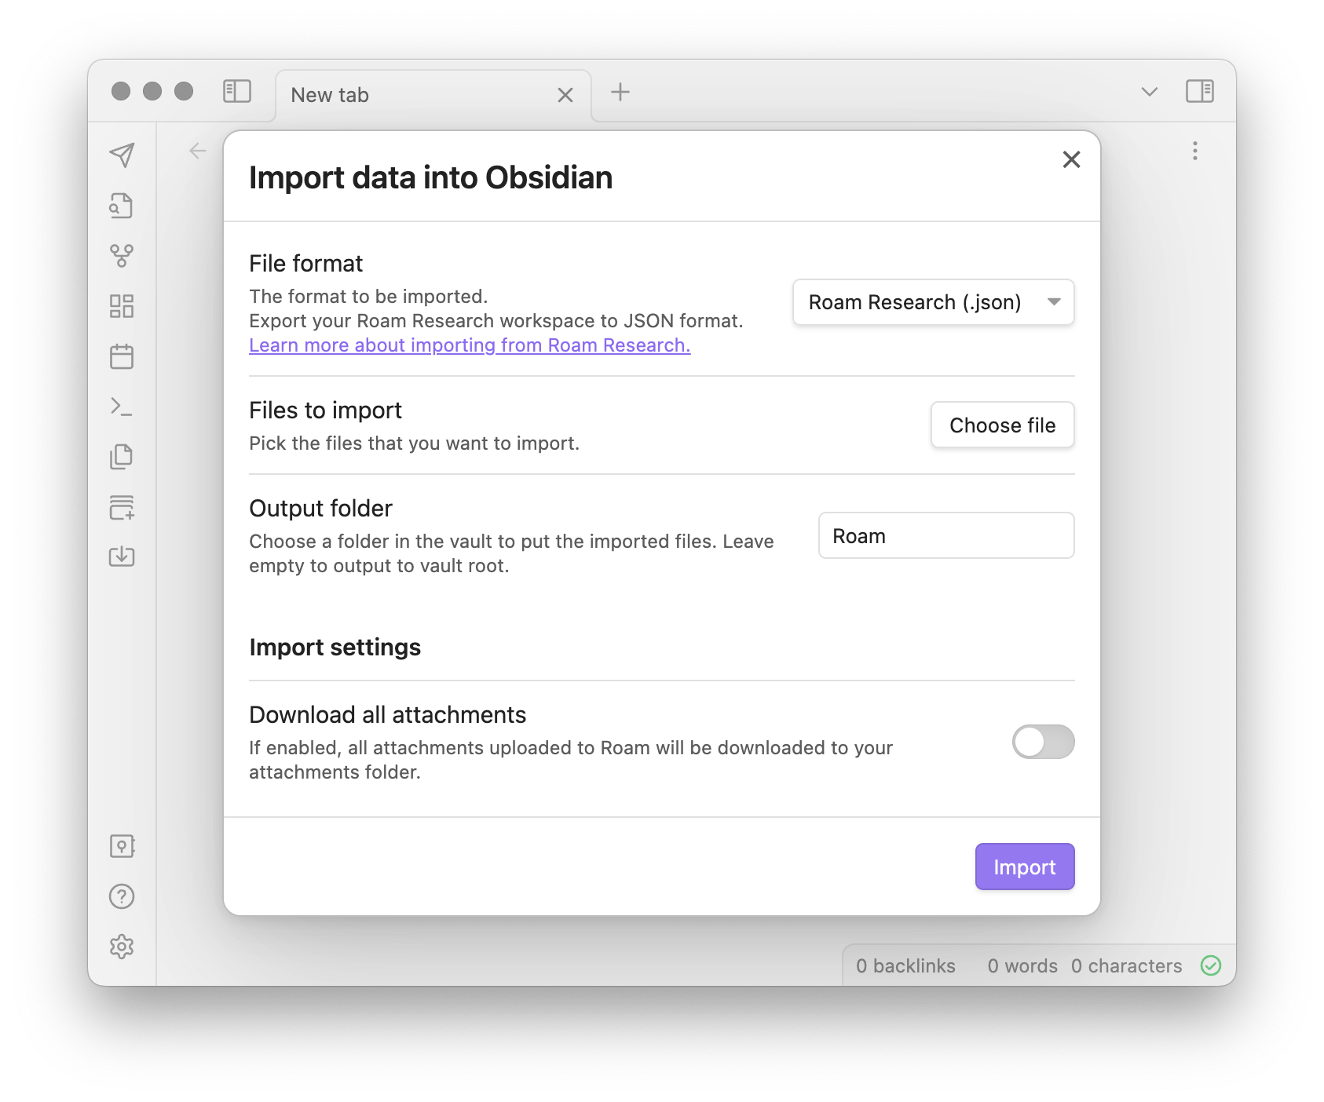Open quick switcher paper-plane icon
Screen dimensions: 1324x1102
122,155
